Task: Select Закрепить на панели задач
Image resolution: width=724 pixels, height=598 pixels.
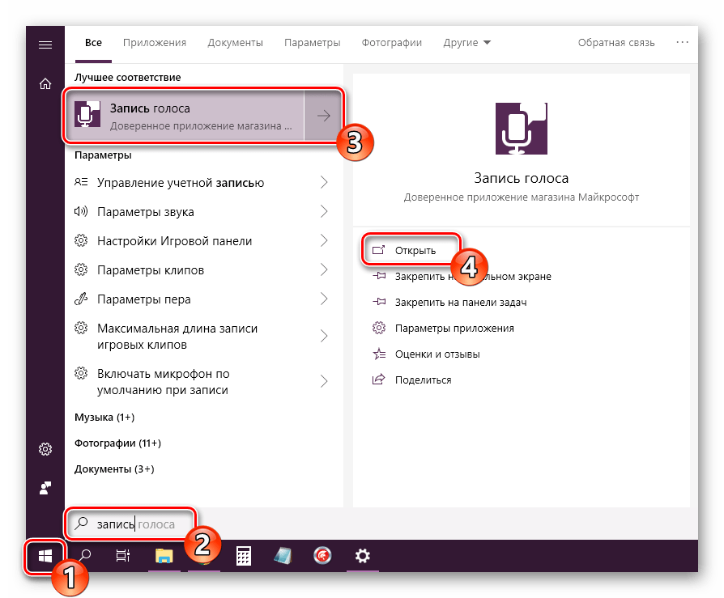Action: 461,302
